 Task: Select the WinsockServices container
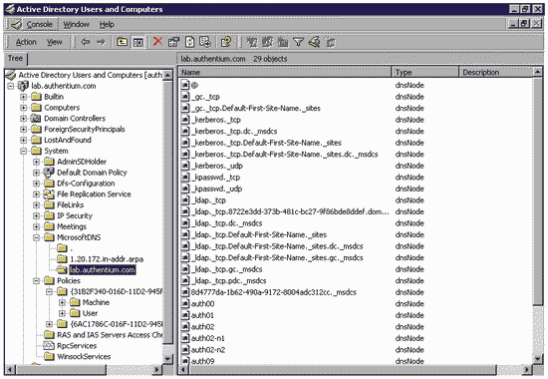(84, 357)
